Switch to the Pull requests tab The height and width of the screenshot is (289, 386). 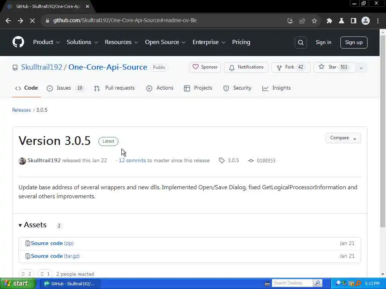pos(114,88)
